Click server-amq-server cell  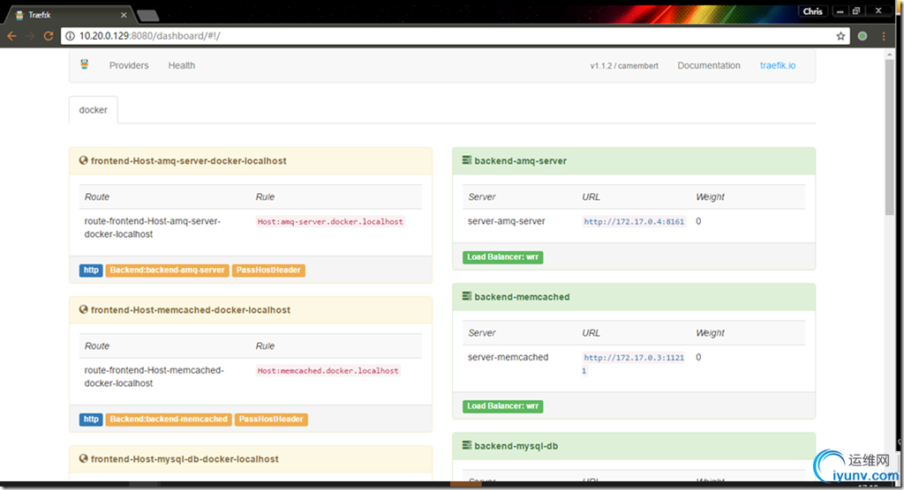[x=506, y=221]
